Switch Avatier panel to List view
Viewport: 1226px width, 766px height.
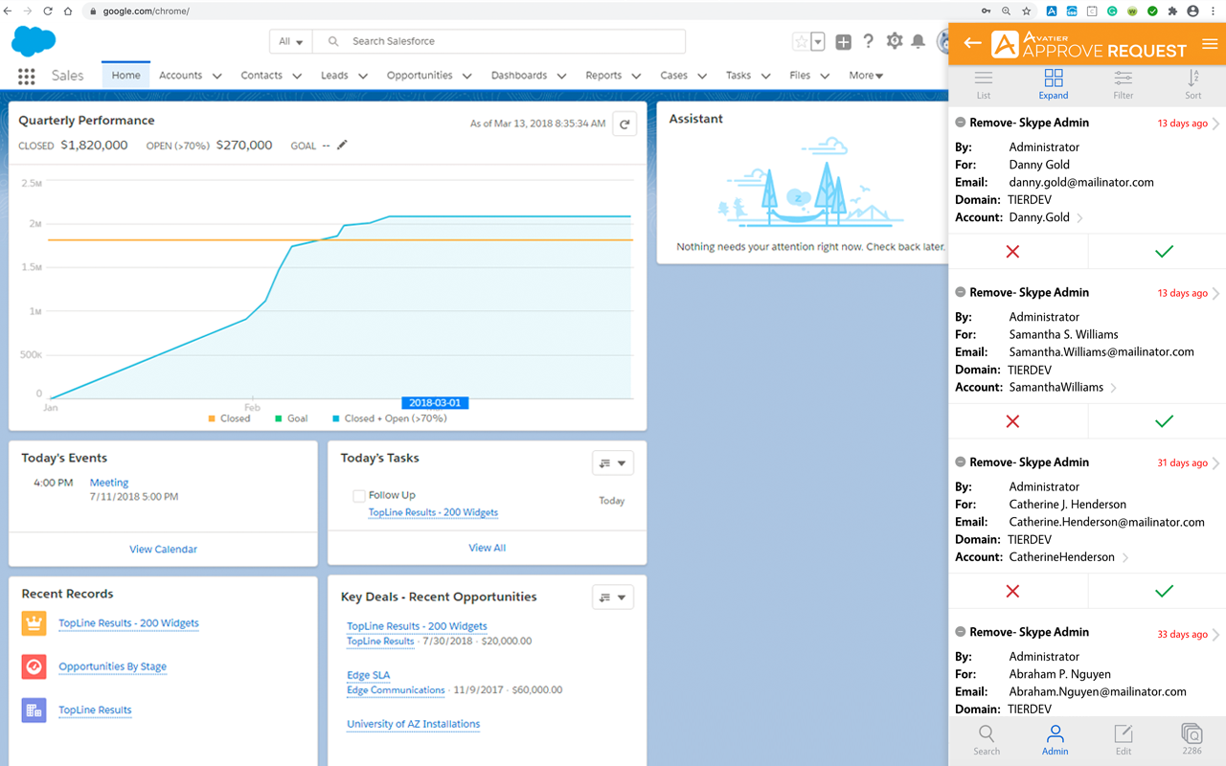[984, 84]
